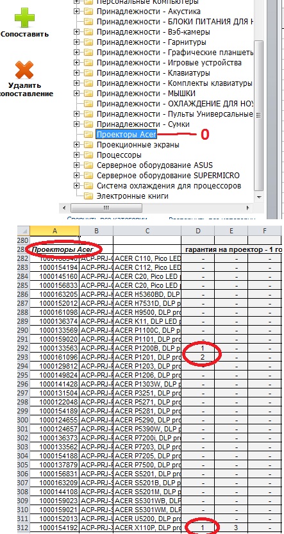This screenshot has width=284, height=534.
Task: Expand Принадлежности - МЫШКИ node
Action: click(x=77, y=94)
